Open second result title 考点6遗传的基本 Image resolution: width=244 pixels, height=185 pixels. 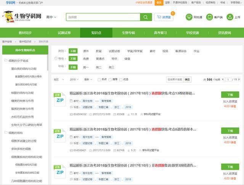click(133, 129)
